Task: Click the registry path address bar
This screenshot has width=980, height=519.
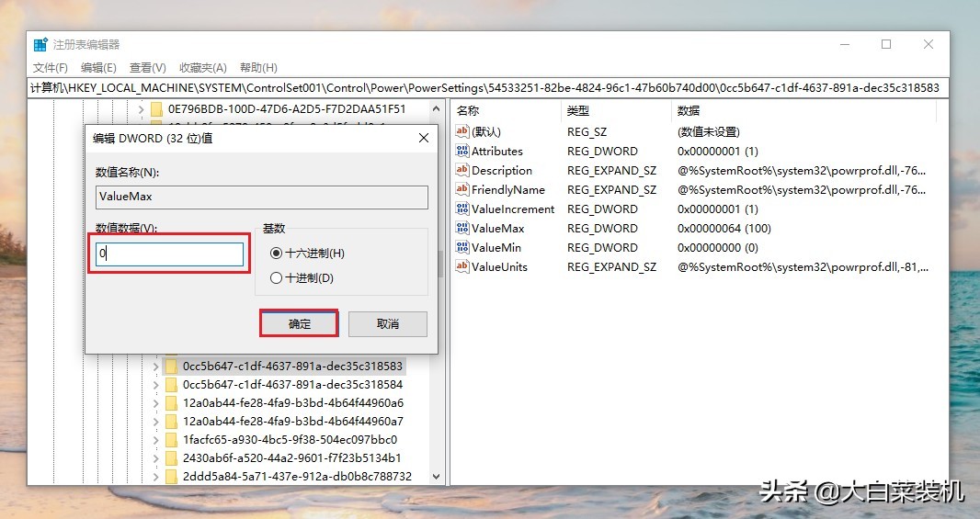Action: 488,88
